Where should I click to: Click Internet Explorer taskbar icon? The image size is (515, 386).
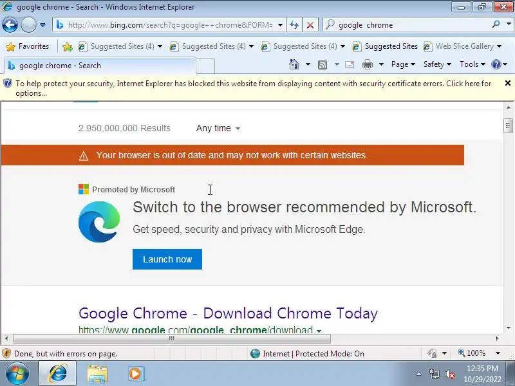(x=58, y=374)
